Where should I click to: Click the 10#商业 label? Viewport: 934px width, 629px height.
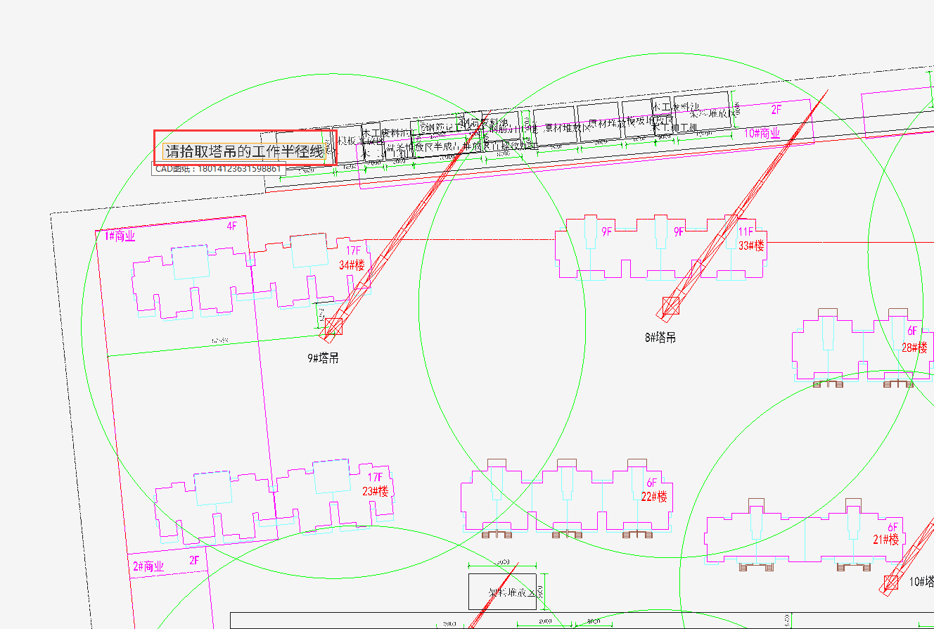pyautogui.click(x=762, y=133)
